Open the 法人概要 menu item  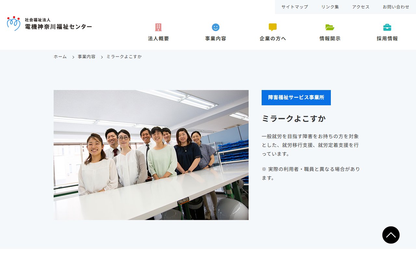pyautogui.click(x=159, y=38)
